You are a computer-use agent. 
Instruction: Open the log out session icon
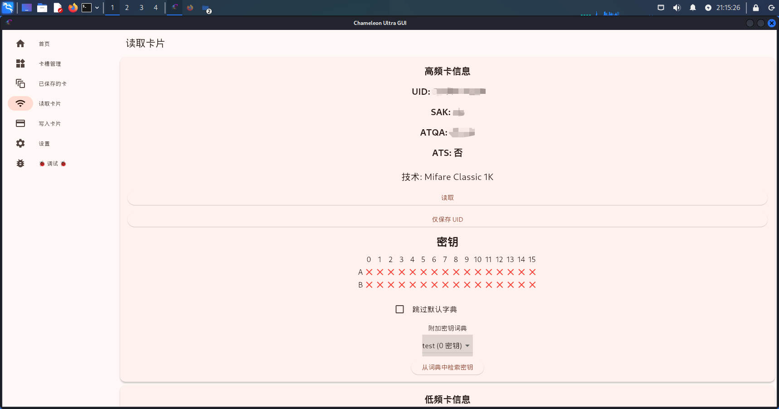tap(771, 8)
